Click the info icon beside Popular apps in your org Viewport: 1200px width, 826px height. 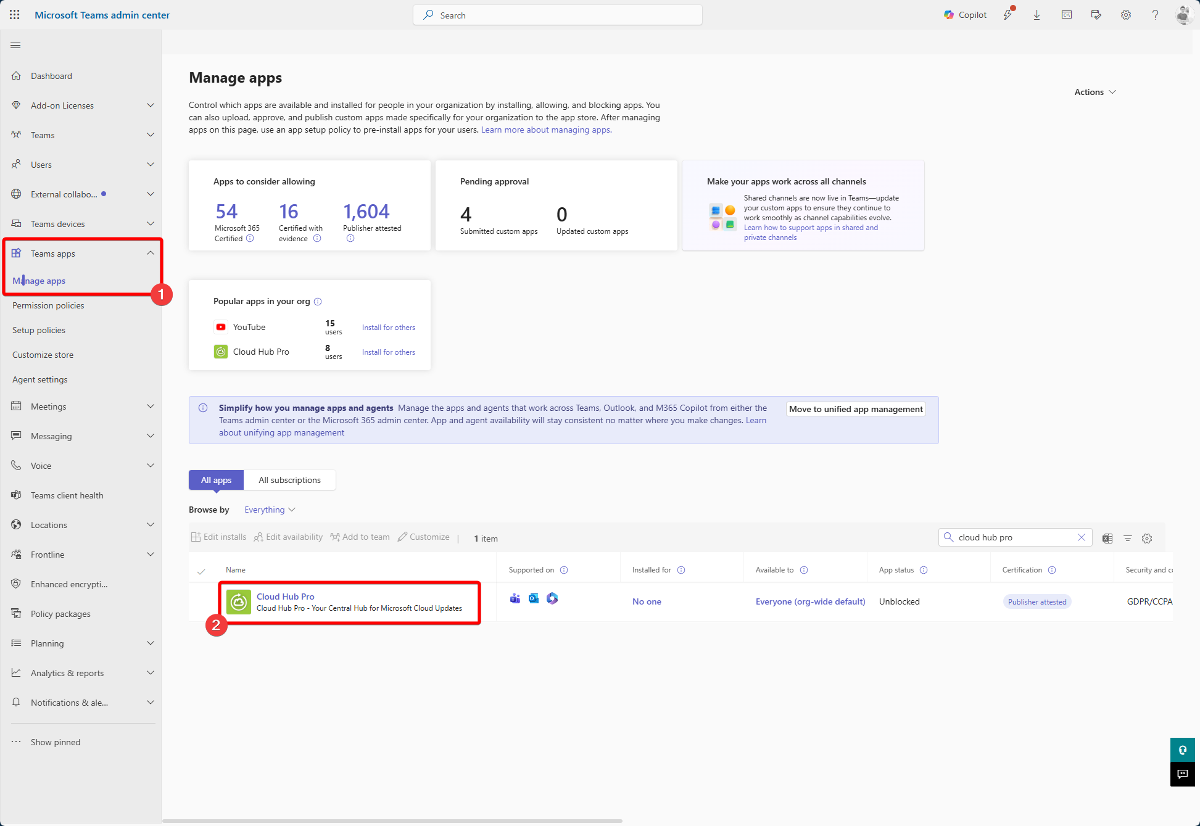point(318,302)
